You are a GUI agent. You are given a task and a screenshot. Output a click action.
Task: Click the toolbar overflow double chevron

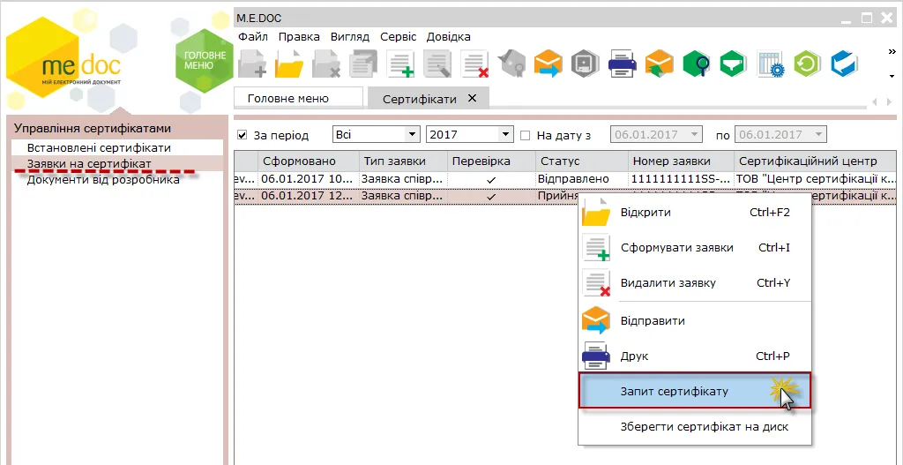pos(892,52)
